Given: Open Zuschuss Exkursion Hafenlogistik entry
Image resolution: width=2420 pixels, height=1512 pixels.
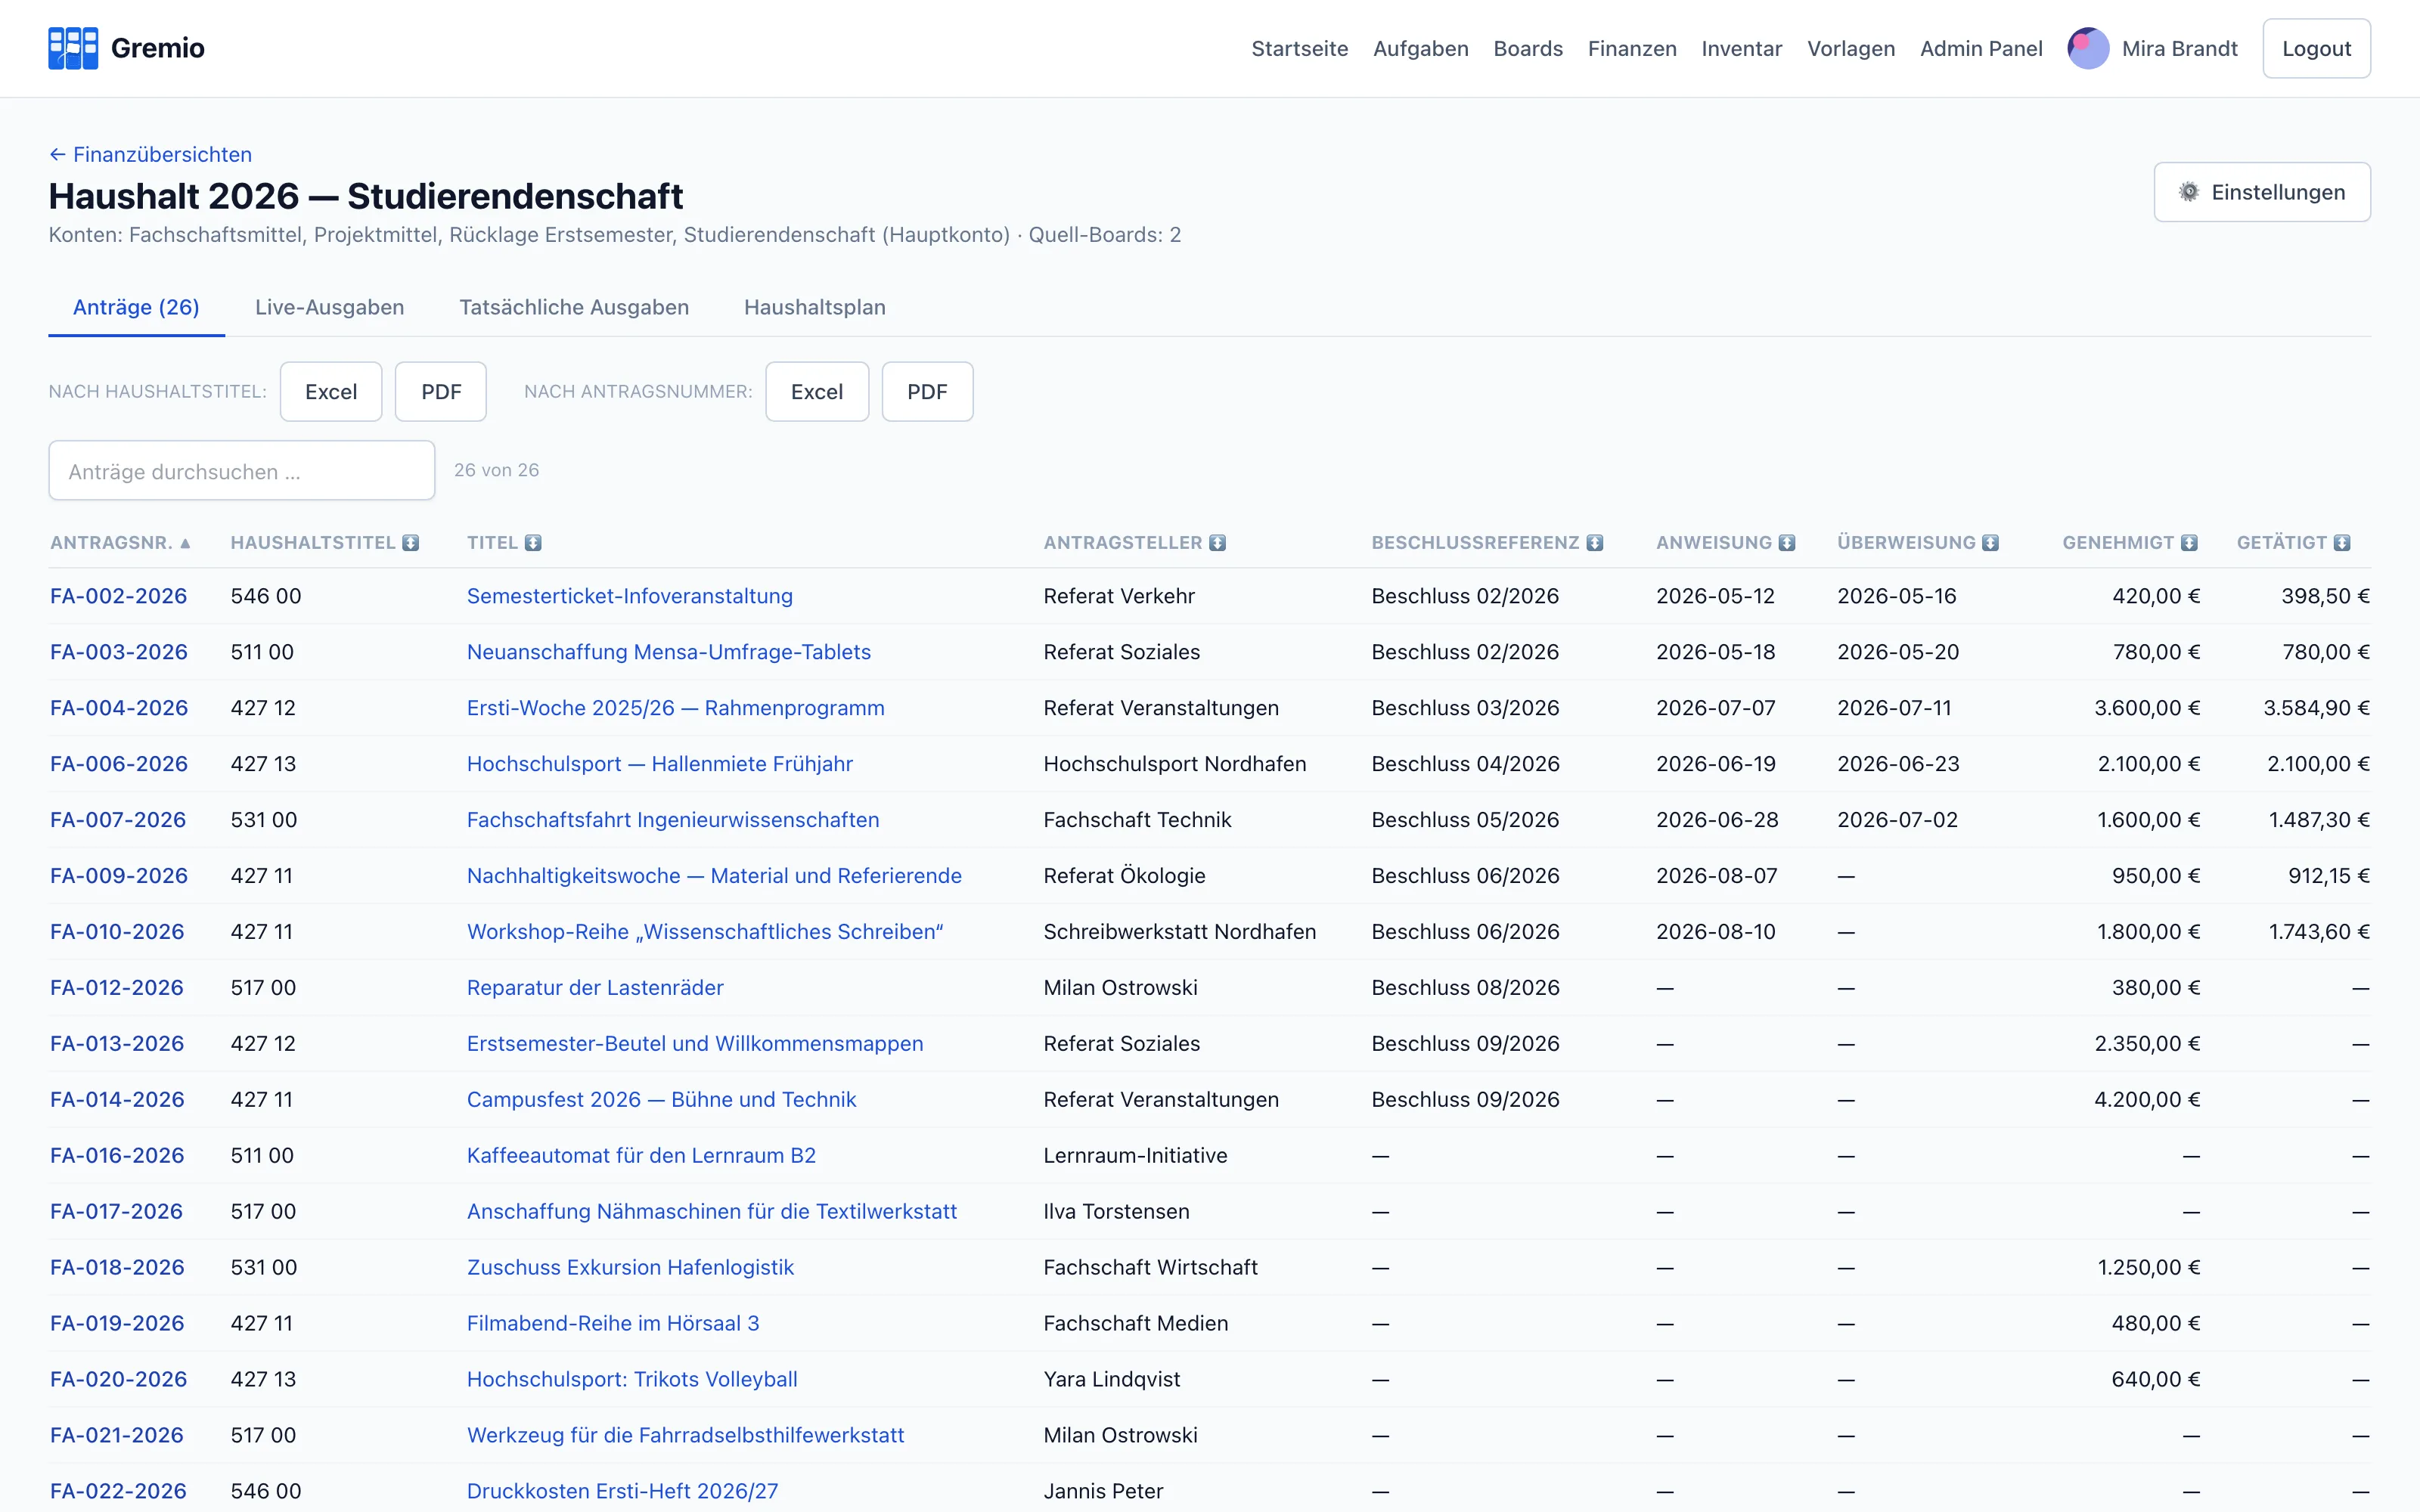Looking at the screenshot, I should coord(630,1268).
